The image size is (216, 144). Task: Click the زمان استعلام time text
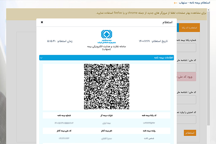[60, 41]
